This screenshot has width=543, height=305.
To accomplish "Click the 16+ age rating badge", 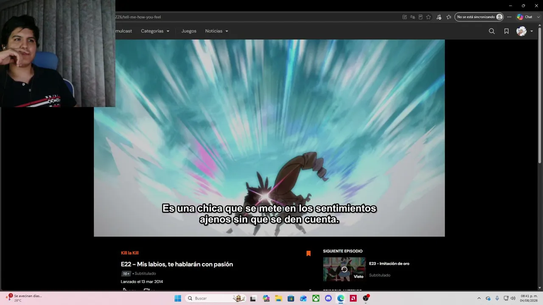I will click(126, 274).
